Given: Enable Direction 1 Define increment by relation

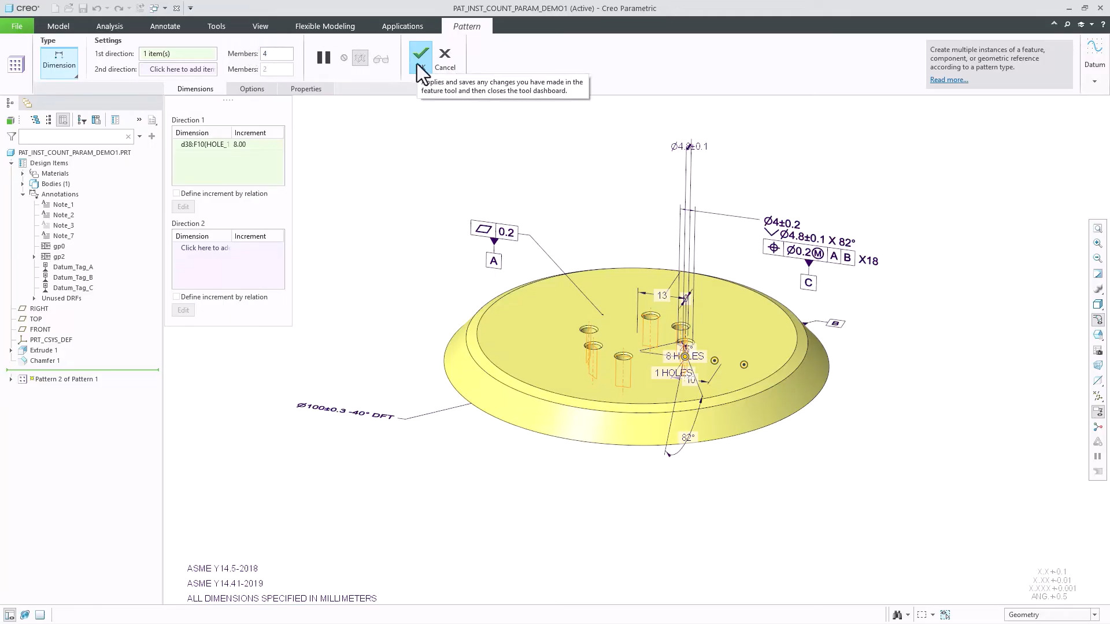Looking at the screenshot, I should 176,193.
